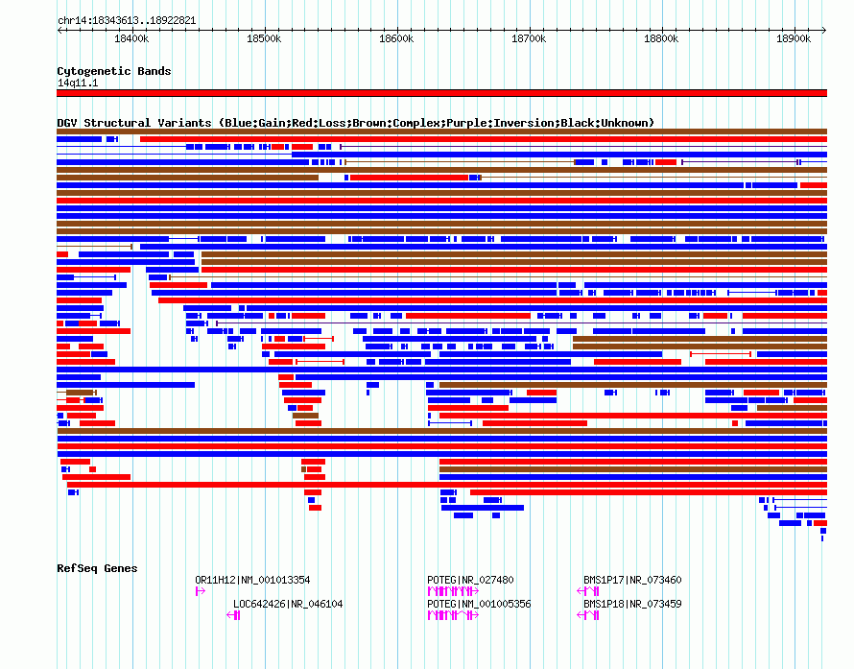854x669 pixels.
Task: Click the RefSeq Genes track title
Action: click(97, 568)
